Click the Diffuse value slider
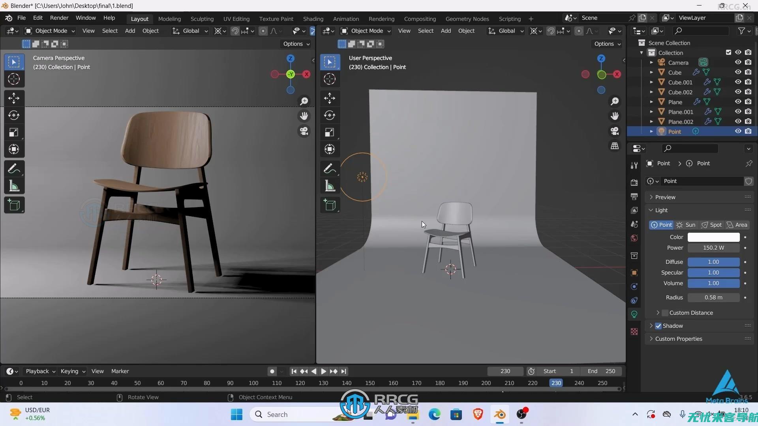The height and width of the screenshot is (426, 758). point(713,262)
